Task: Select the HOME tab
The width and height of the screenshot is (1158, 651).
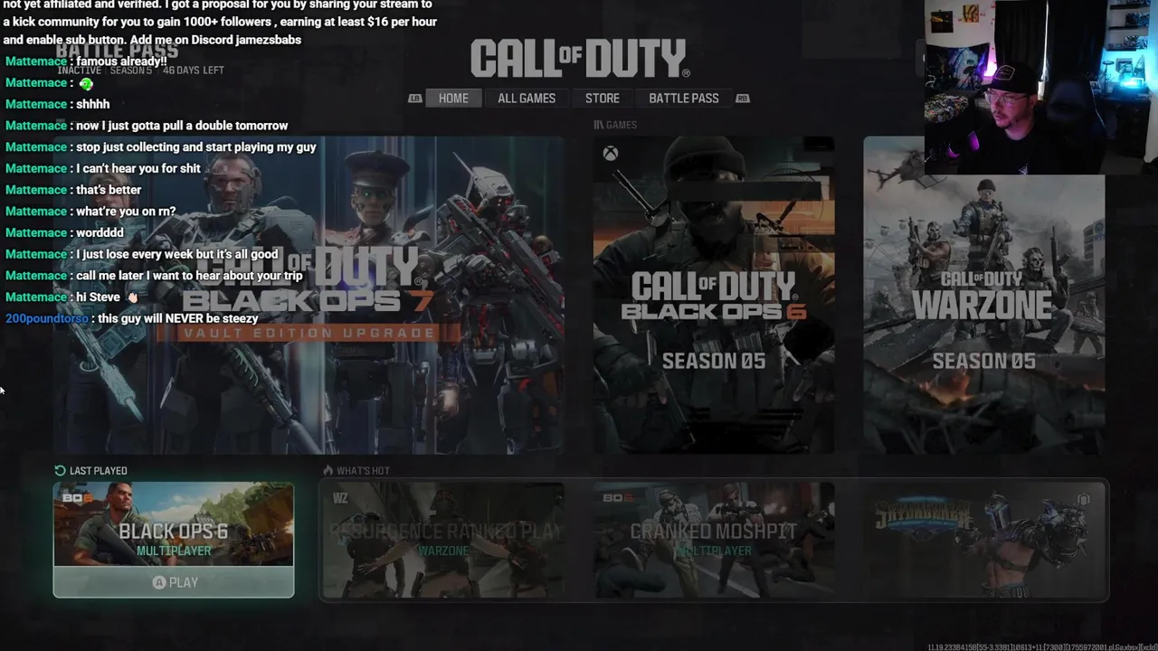Action: click(x=453, y=98)
